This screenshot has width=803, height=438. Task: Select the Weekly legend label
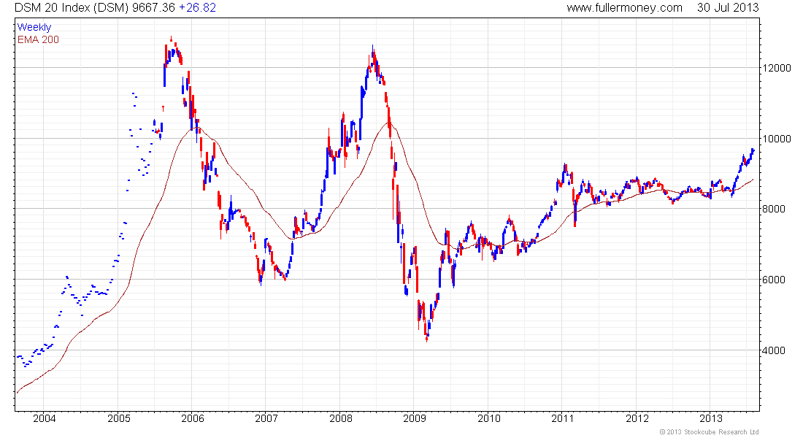tap(34, 27)
